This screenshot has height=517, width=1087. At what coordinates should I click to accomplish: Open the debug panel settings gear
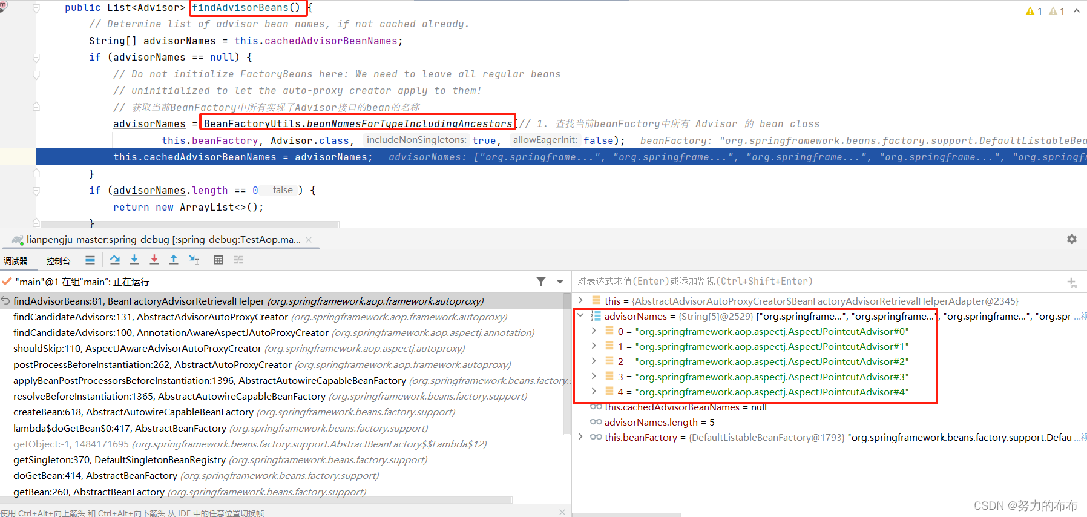pyautogui.click(x=1072, y=239)
